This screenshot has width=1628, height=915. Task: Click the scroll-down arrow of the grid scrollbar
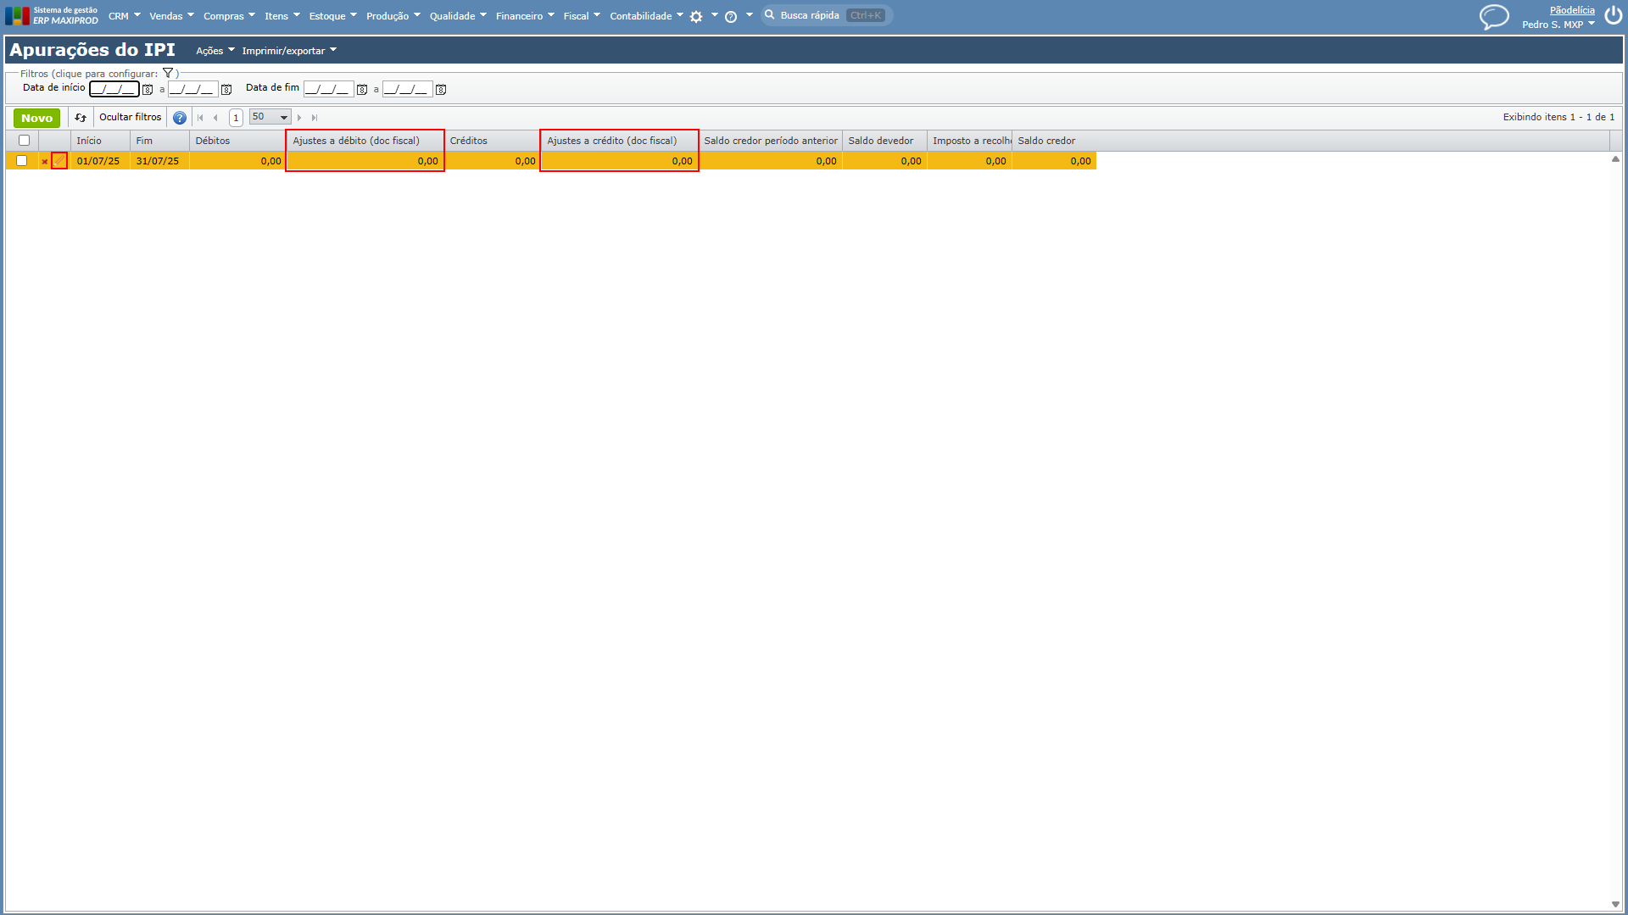pyautogui.click(x=1615, y=904)
